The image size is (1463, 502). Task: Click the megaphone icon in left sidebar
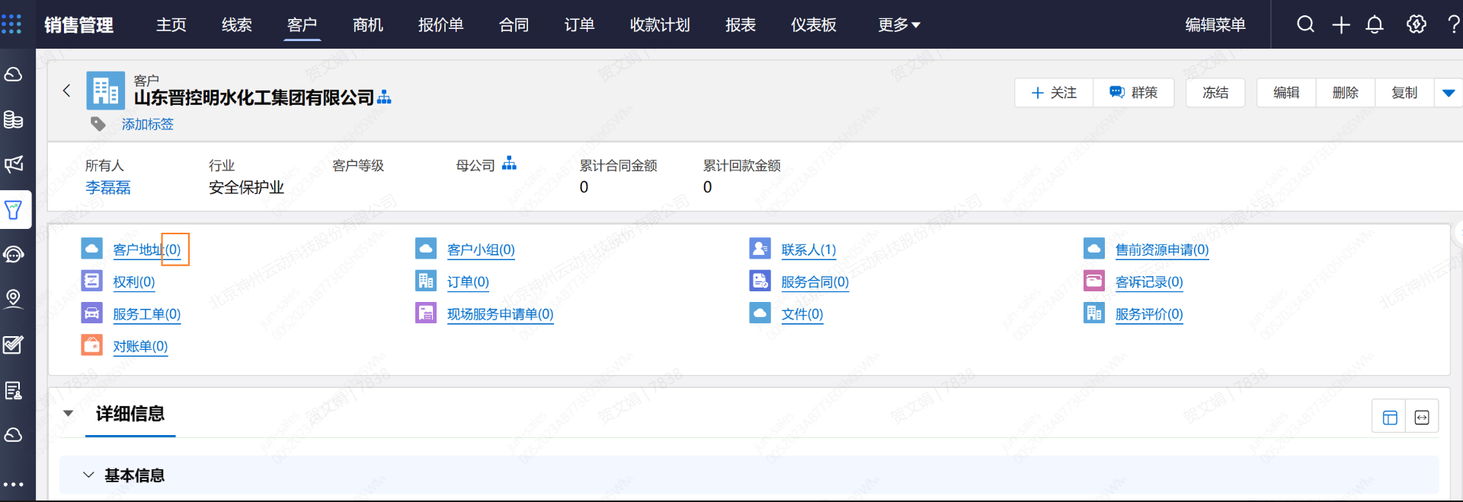tap(14, 164)
